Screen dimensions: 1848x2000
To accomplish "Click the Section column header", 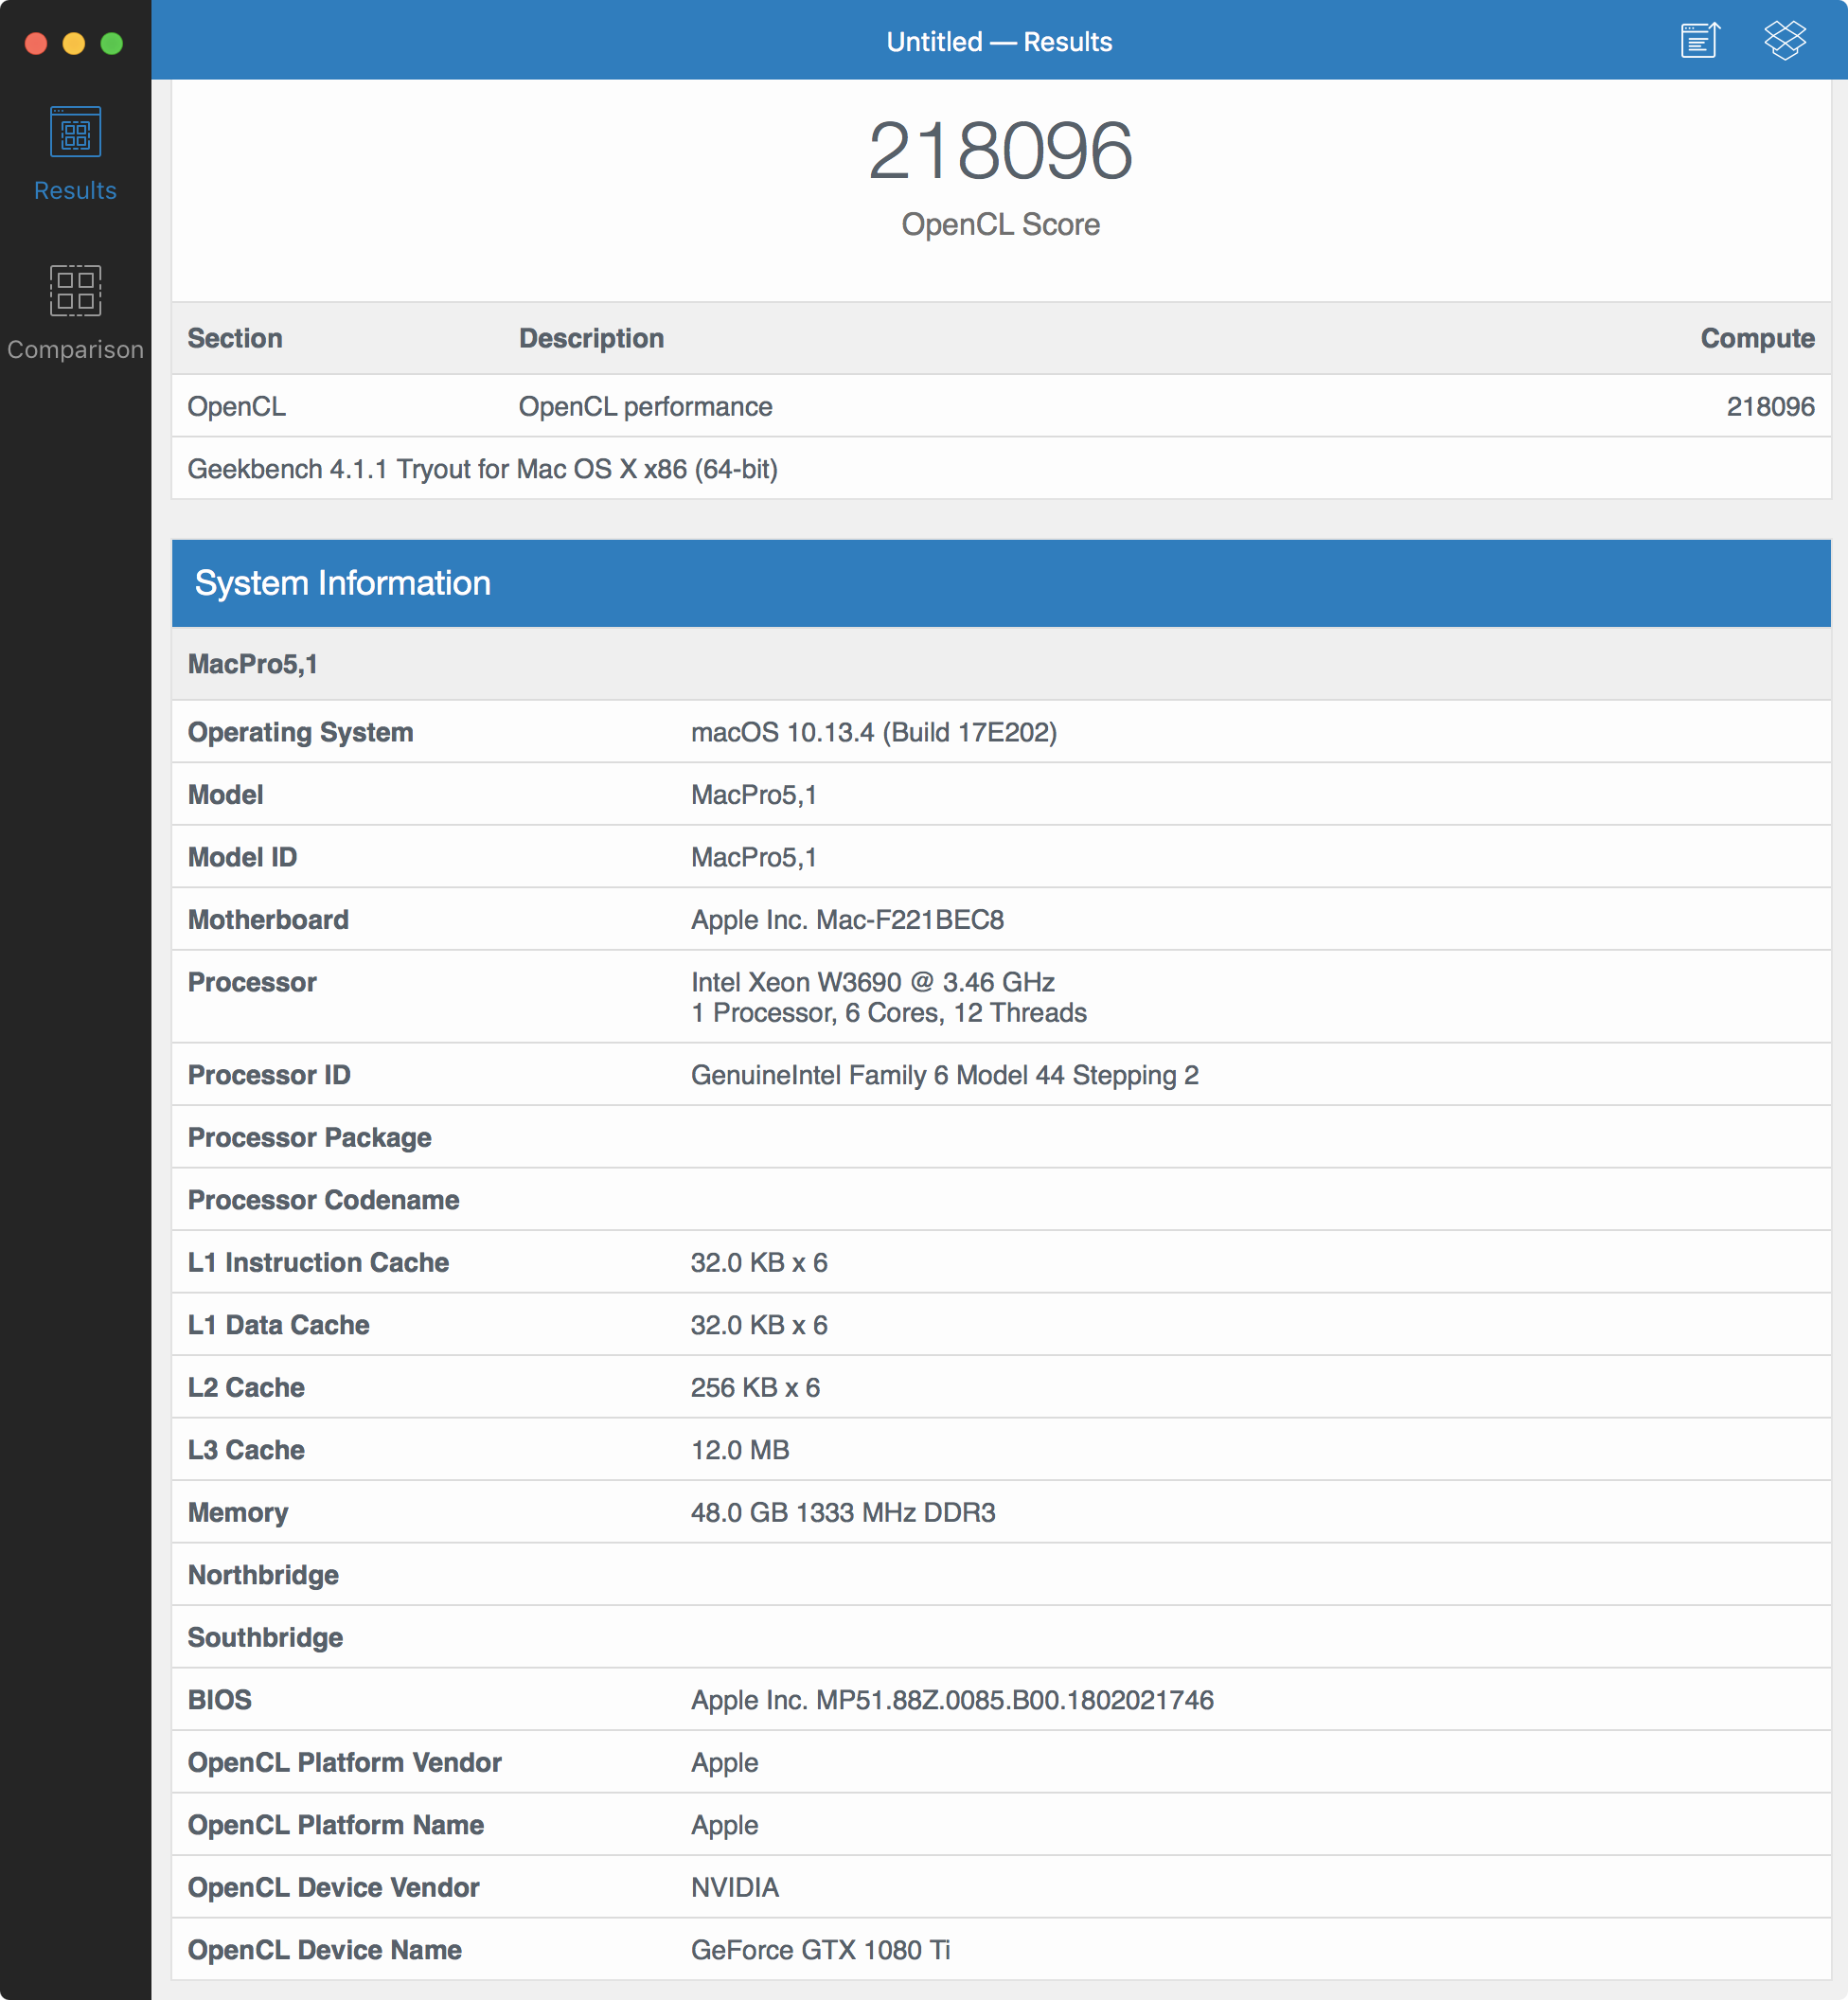I will (x=235, y=338).
